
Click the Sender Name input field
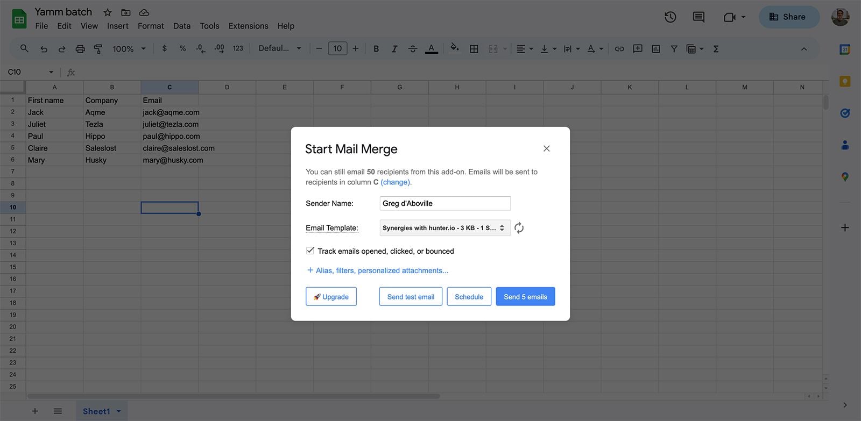pos(445,203)
